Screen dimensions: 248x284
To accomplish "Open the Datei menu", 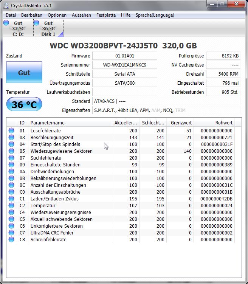I will pos(11,15).
